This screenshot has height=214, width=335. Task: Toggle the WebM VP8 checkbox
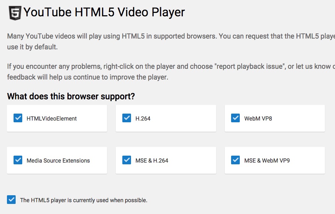[235, 118]
